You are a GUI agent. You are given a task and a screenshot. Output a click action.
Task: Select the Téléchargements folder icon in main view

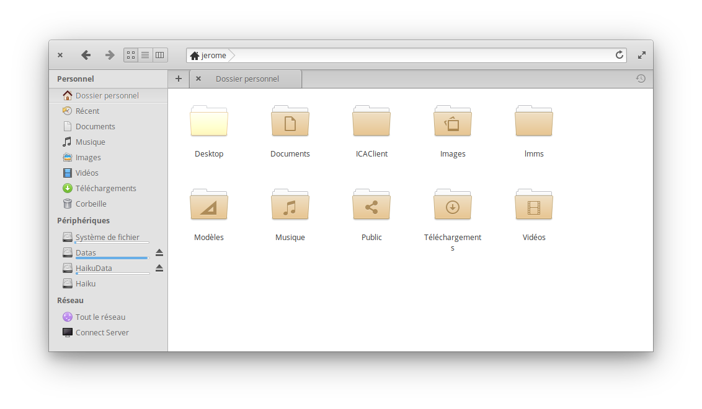tap(453, 204)
